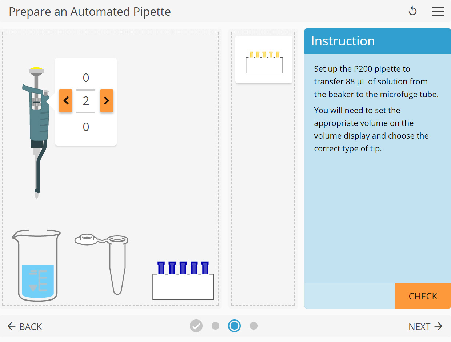Click the beaker of solution
Image resolution: width=451 pixels, height=342 pixels.
click(36, 266)
